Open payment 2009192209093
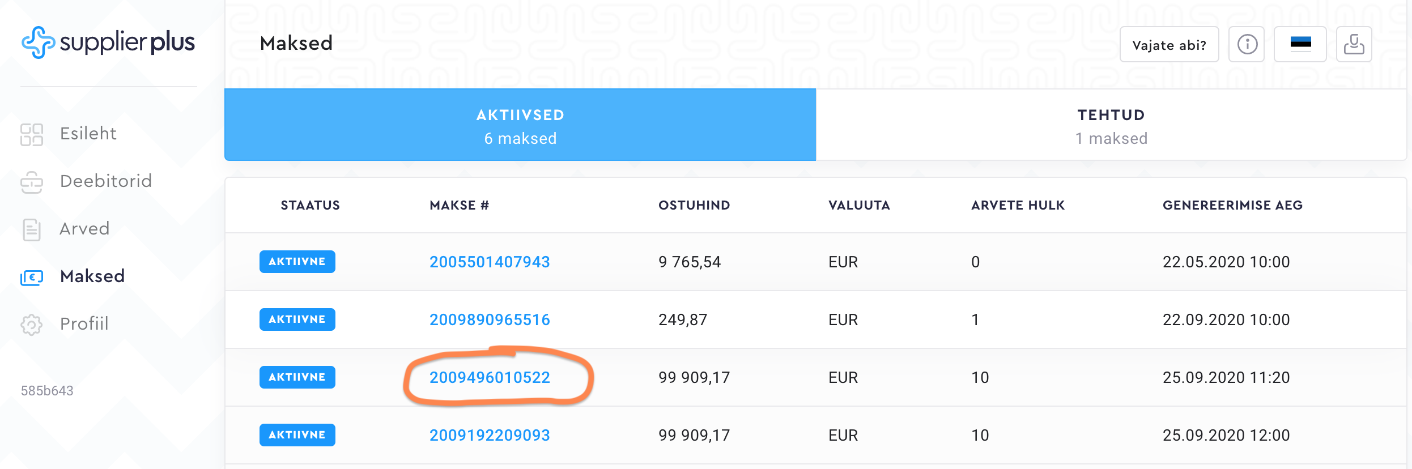The image size is (1412, 469). [x=490, y=435]
